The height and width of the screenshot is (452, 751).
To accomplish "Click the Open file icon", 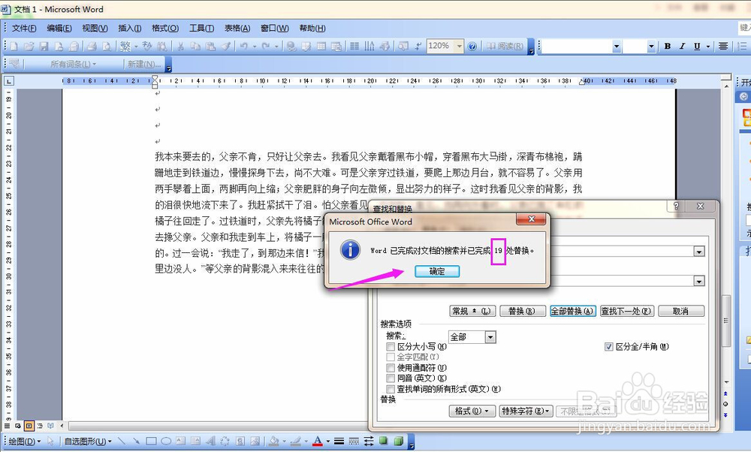I will [29, 47].
